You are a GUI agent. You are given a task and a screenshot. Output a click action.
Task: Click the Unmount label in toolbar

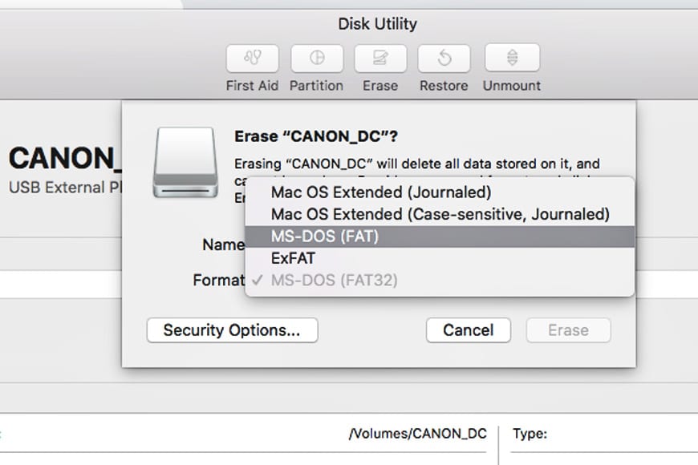[512, 86]
